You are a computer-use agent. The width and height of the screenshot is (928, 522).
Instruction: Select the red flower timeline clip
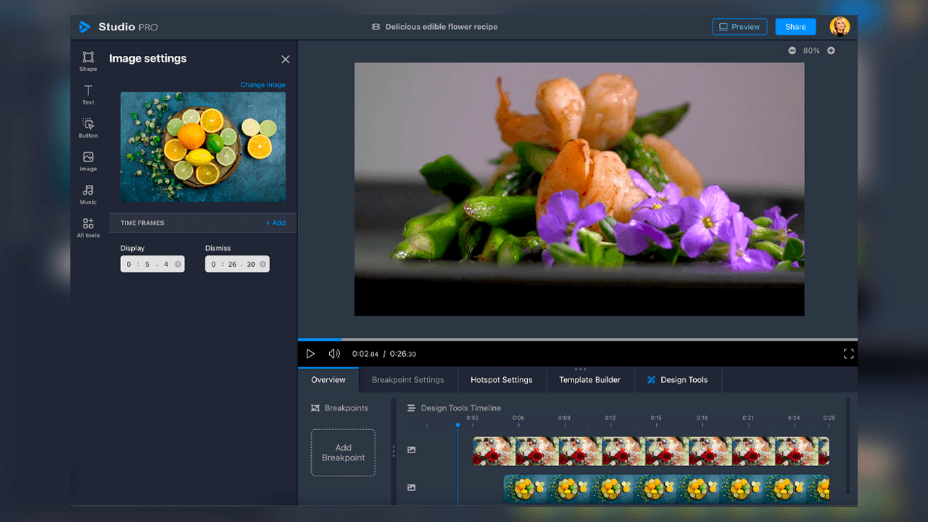651,450
